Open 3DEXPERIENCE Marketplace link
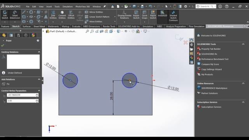Screen dimensions: 249x140 pyautogui.click(x=214, y=88)
